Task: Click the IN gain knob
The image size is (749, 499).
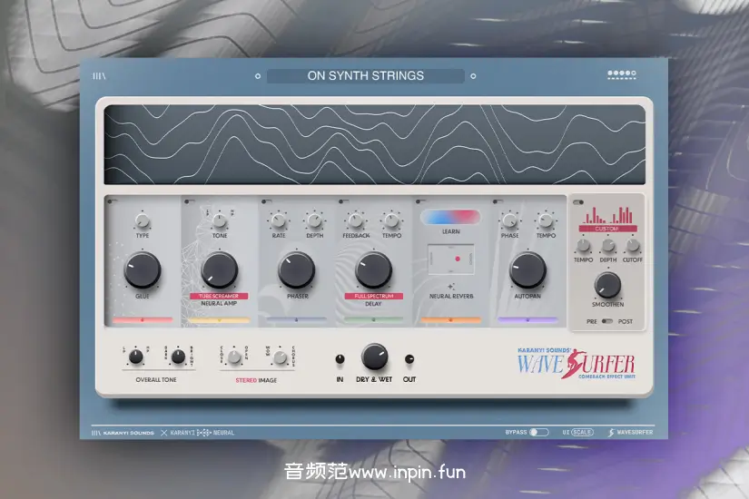Action: (340, 359)
